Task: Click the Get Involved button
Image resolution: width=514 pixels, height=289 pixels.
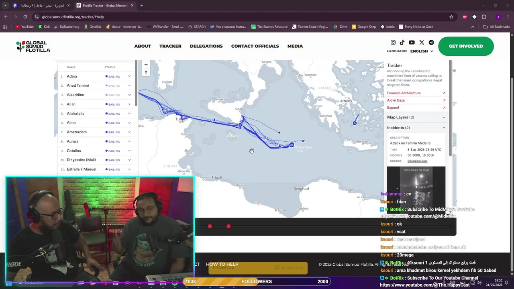Action: click(x=466, y=46)
